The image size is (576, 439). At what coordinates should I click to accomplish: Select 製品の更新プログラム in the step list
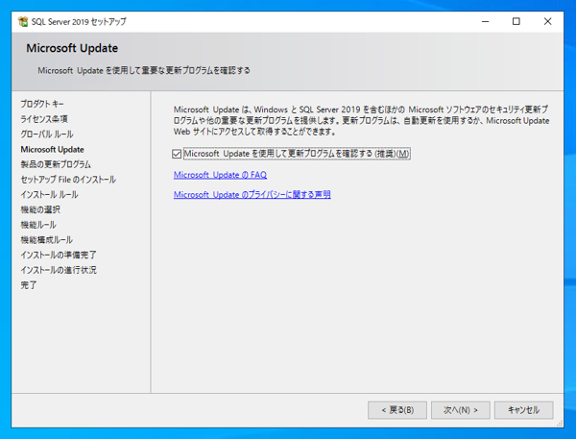(56, 164)
